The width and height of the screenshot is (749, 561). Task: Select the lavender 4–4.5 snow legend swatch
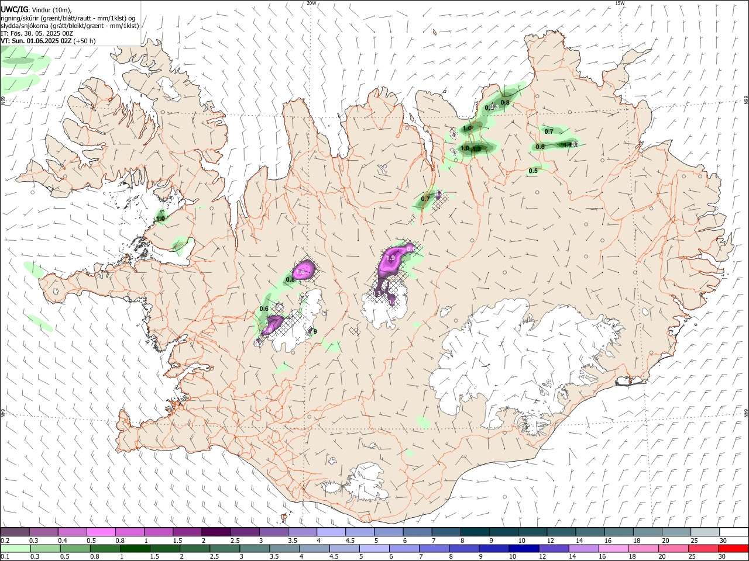[x=331, y=532]
